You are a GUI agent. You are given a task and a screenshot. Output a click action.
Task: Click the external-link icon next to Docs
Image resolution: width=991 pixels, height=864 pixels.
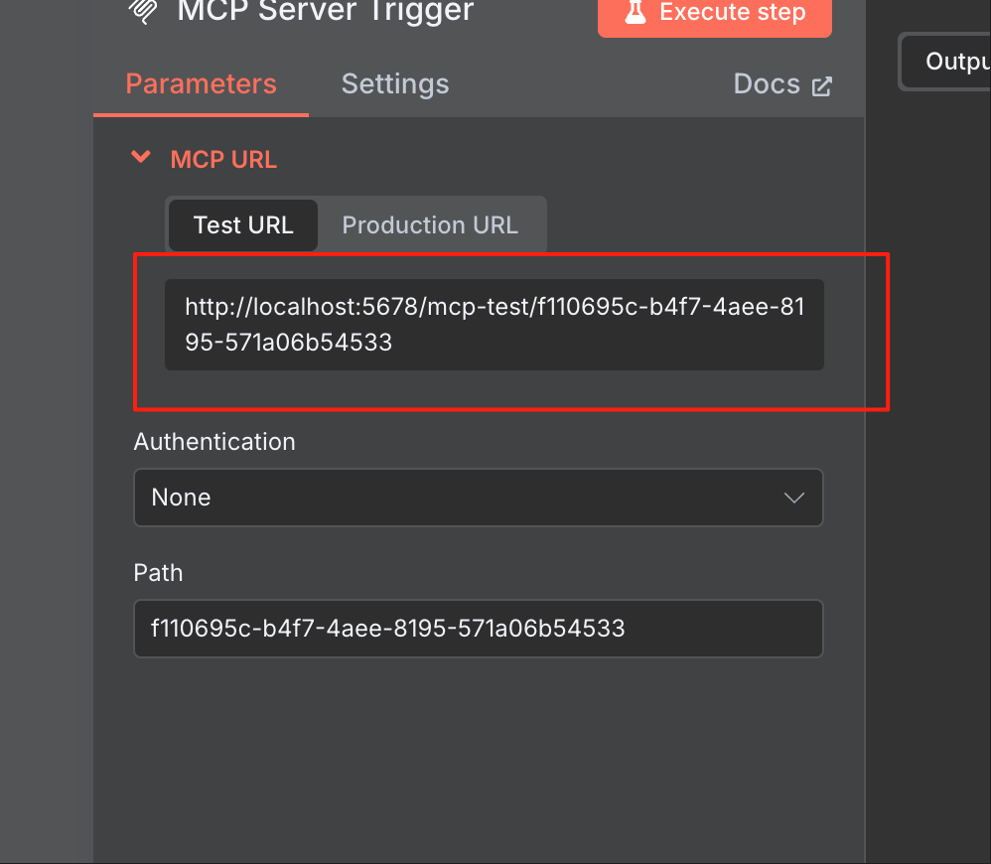[x=821, y=85]
